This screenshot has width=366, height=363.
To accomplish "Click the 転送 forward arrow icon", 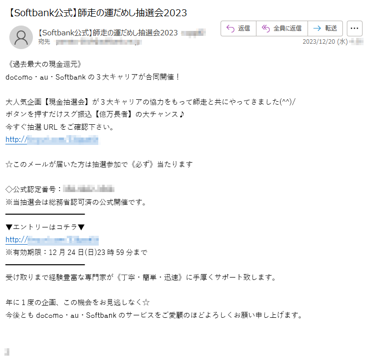I will click(x=317, y=28).
